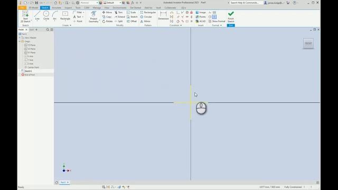Apply the red lock Fix constraint
The width and height of the screenshot is (338, 190).
191,13
